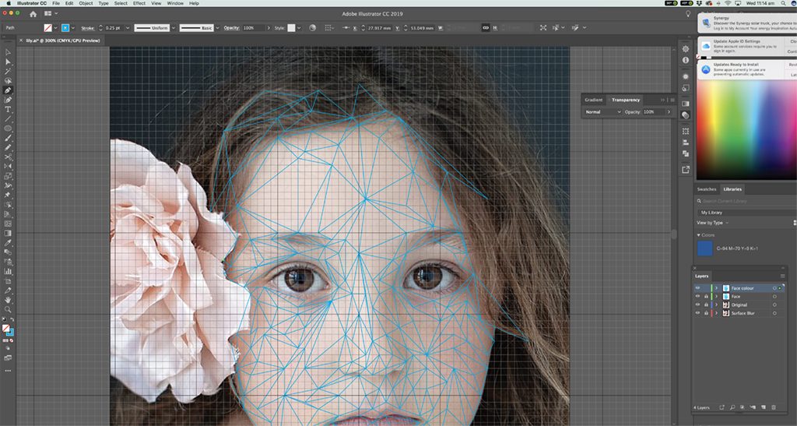Screen dimensions: 797x426
Task: Click the Recolor Artwork icon in the control bar
Action: click(x=313, y=28)
